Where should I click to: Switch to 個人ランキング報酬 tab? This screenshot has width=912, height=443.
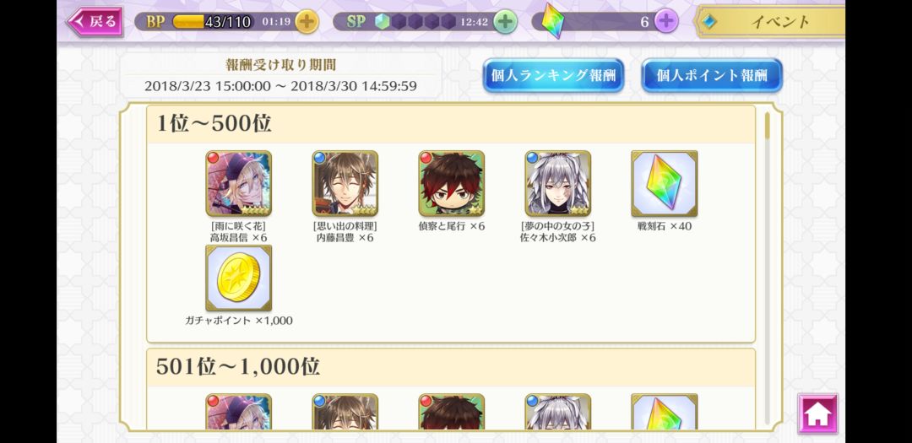pos(553,76)
